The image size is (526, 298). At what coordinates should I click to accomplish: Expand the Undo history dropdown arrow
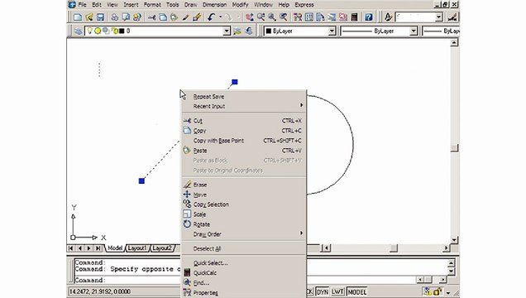click(x=220, y=17)
